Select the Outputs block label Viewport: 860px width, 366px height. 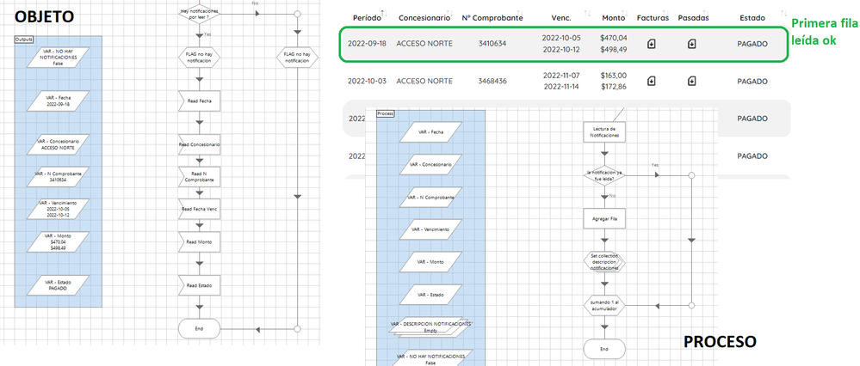pos(23,40)
